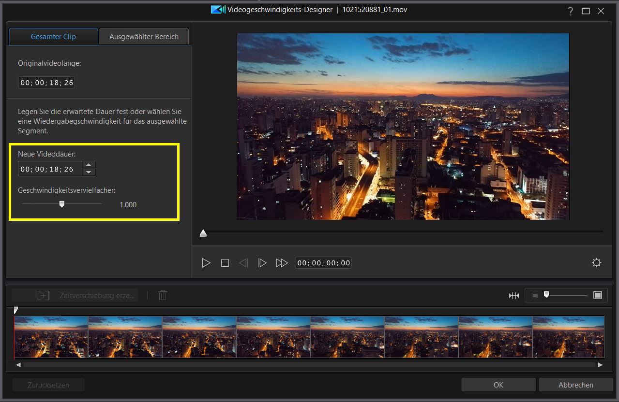Select the Gesamter Clip tab
This screenshot has height=402, width=619.
pos(53,37)
